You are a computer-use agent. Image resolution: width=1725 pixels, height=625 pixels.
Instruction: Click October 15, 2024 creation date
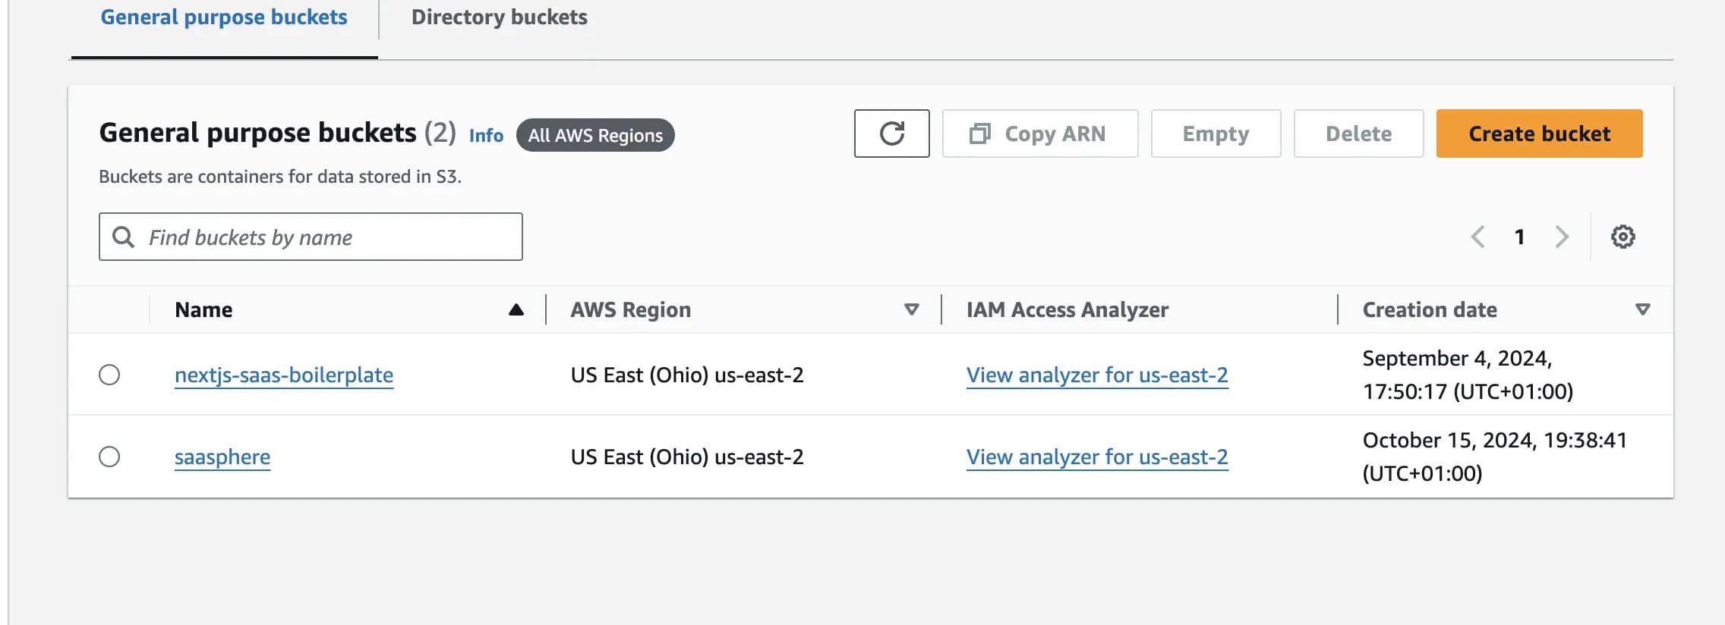[x=1495, y=457]
